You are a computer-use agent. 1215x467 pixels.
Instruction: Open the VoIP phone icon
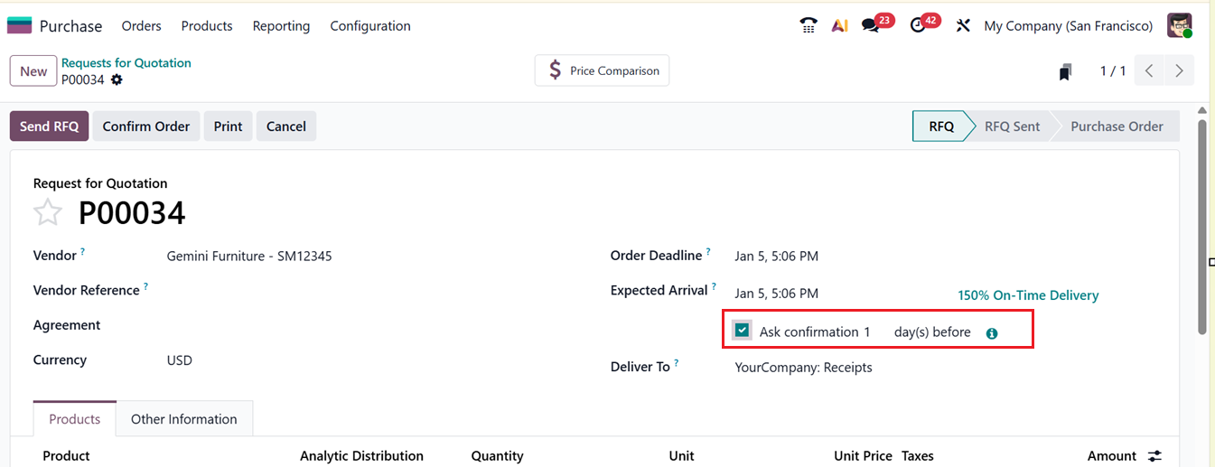click(x=808, y=25)
